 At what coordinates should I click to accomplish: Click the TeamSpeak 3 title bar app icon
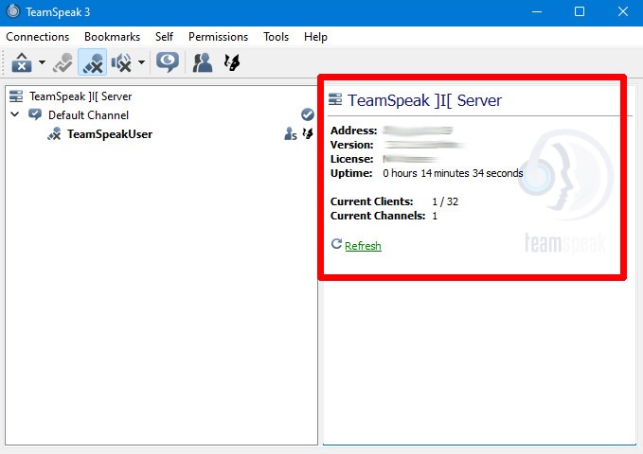[13, 11]
